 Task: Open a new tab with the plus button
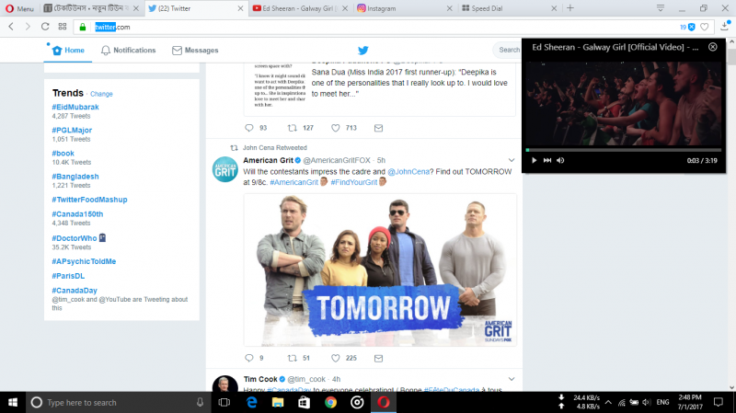[570, 8]
